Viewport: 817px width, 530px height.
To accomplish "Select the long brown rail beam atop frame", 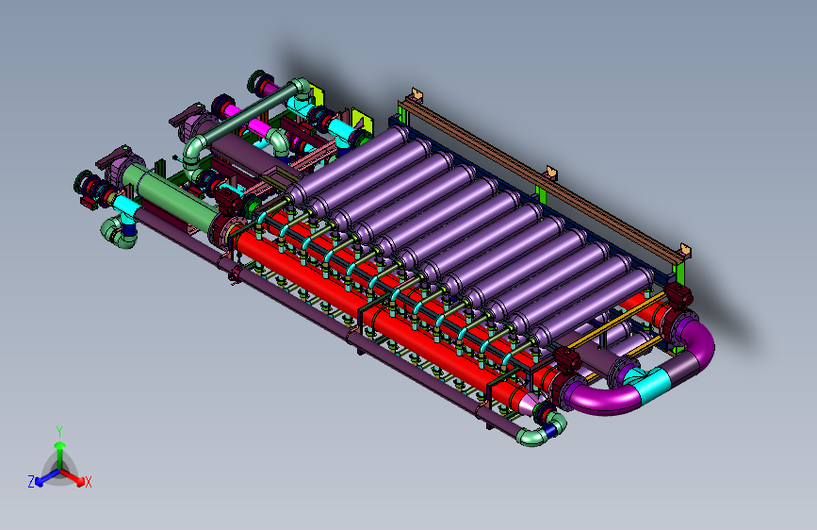I will point(542,181).
